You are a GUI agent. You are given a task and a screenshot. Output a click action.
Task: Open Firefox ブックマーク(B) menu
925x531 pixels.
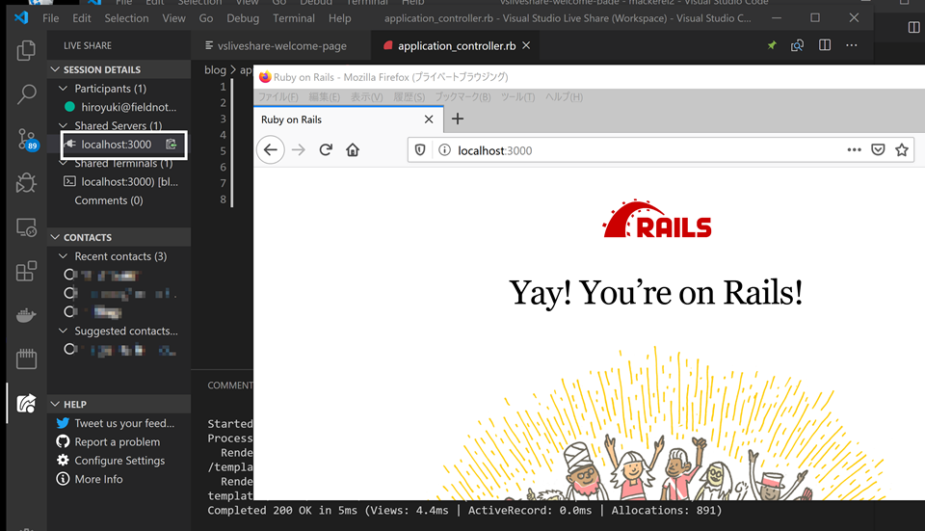(x=463, y=96)
